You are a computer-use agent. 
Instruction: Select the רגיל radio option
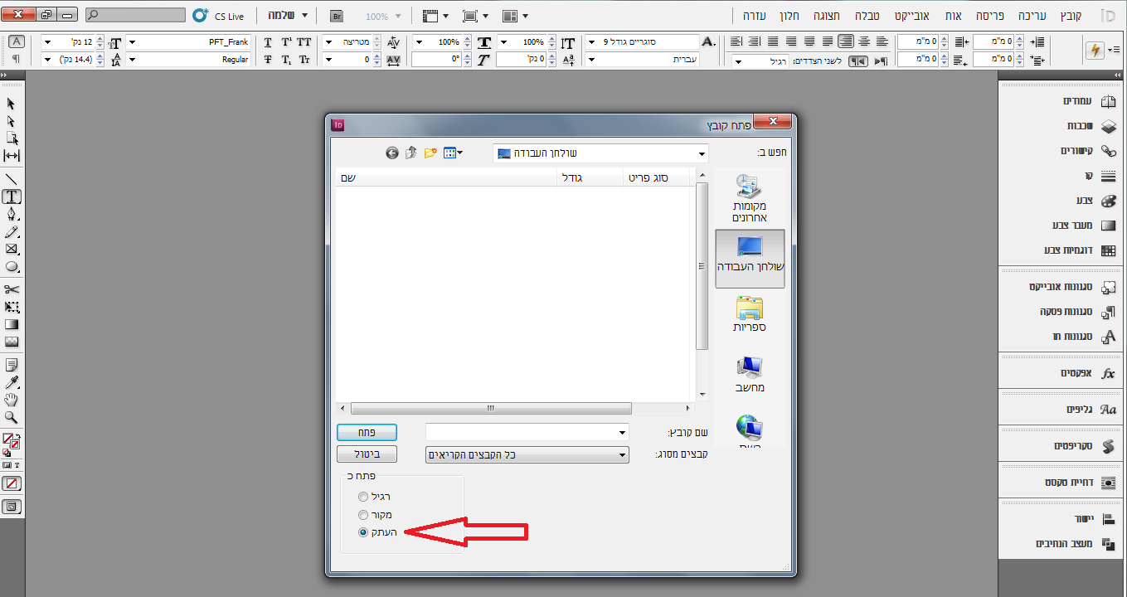tap(375, 497)
